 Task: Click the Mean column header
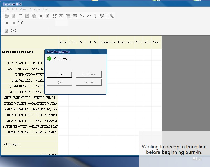63,42
